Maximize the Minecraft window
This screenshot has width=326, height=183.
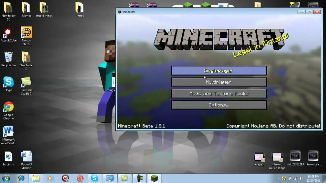point(309,12)
